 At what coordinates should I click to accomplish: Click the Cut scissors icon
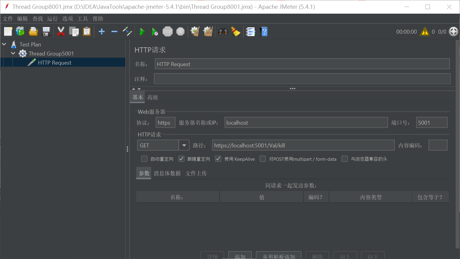[x=61, y=32]
